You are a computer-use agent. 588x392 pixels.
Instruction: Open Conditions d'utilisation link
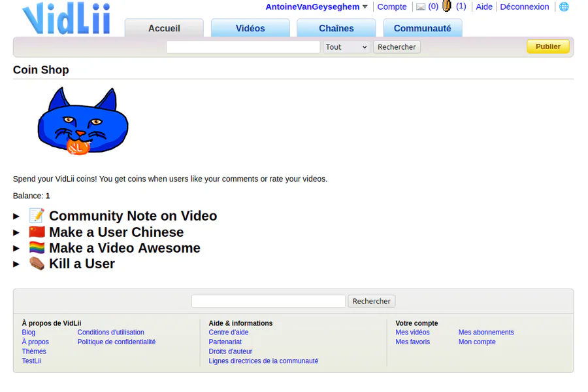tap(110, 332)
